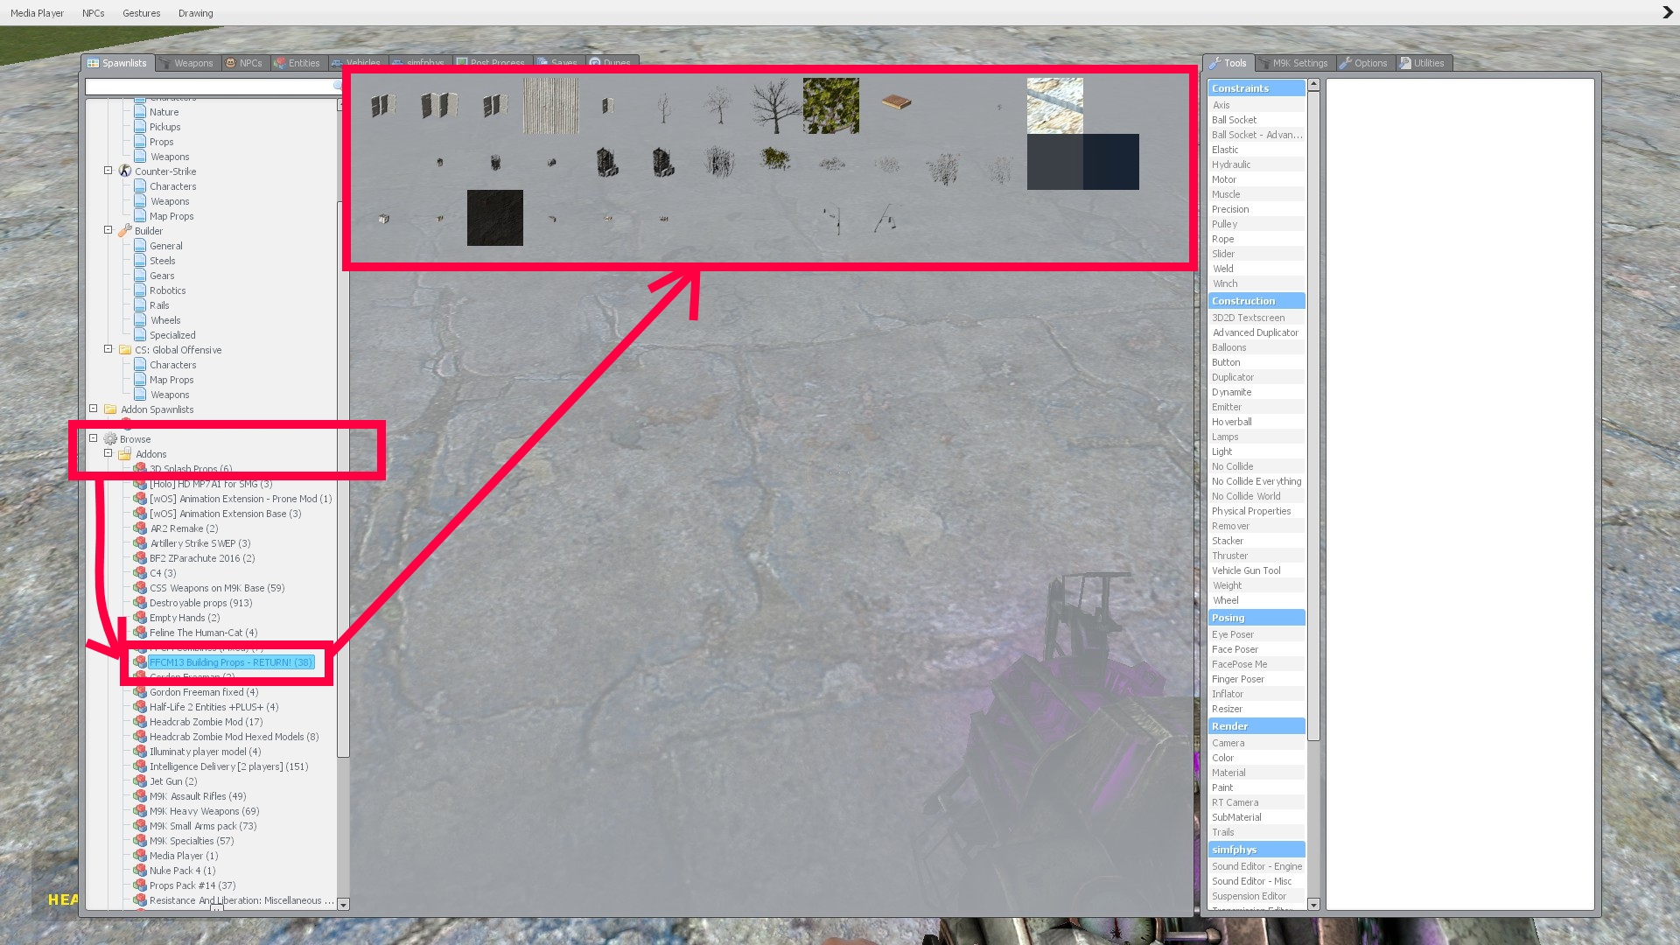The height and width of the screenshot is (945, 1680).
Task: Click the addon icon next to Jet Gun
Action: click(x=140, y=781)
